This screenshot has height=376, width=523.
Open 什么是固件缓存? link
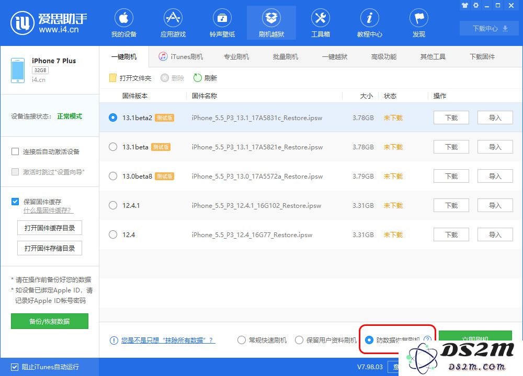click(48, 210)
